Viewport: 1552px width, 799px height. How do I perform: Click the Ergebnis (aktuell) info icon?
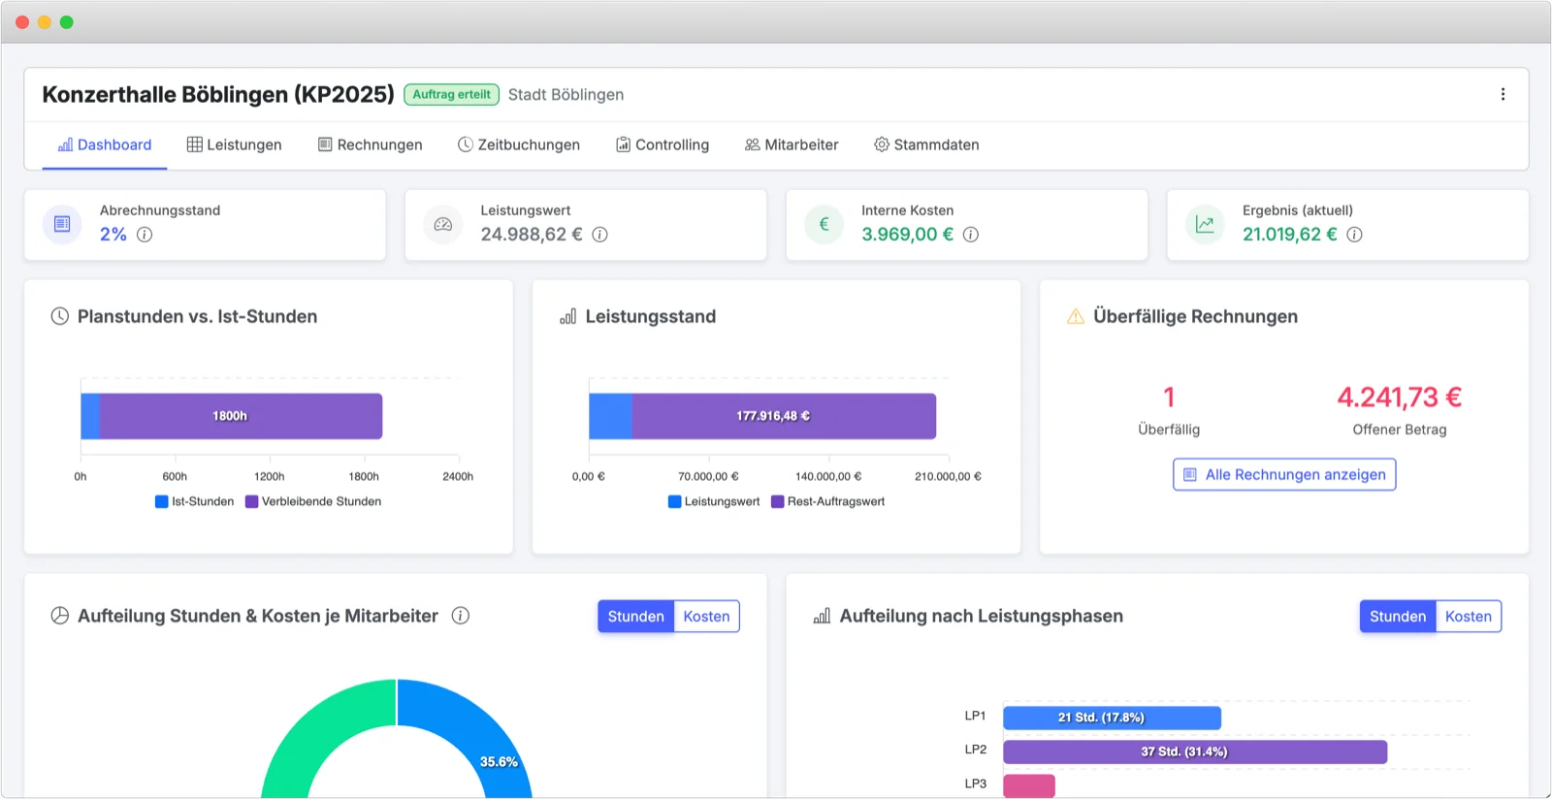coord(1354,235)
